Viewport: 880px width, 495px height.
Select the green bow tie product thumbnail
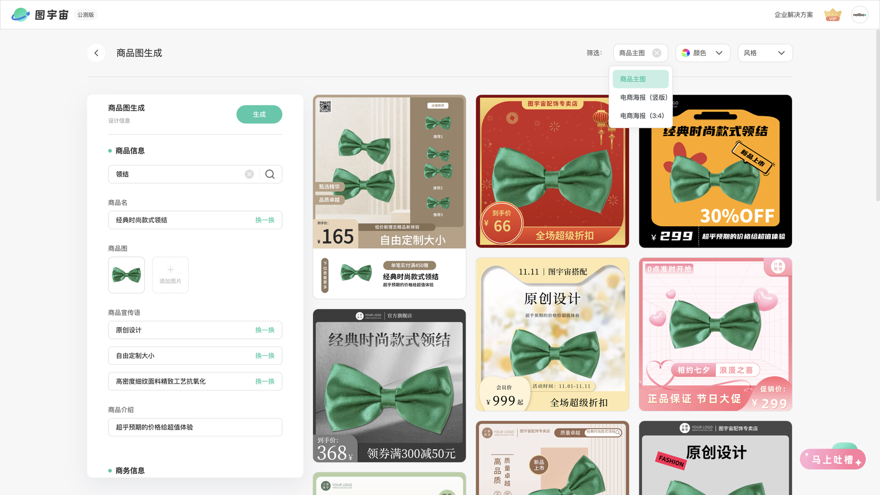[126, 274]
